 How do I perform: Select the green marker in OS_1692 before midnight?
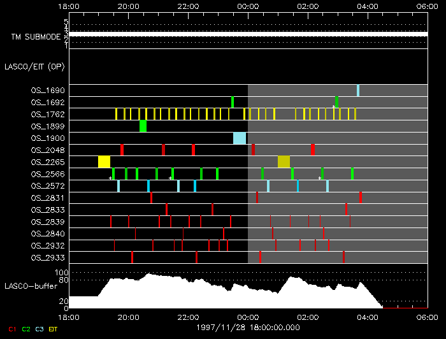coord(233,102)
